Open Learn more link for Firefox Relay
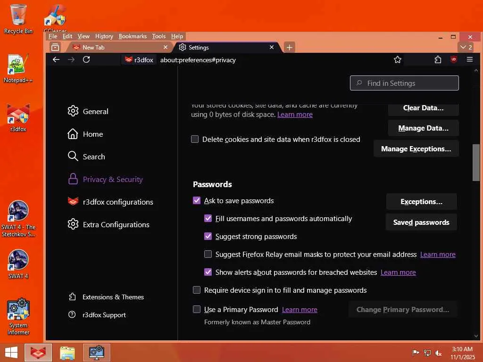Viewport: 483px width, 362px height. click(x=438, y=255)
